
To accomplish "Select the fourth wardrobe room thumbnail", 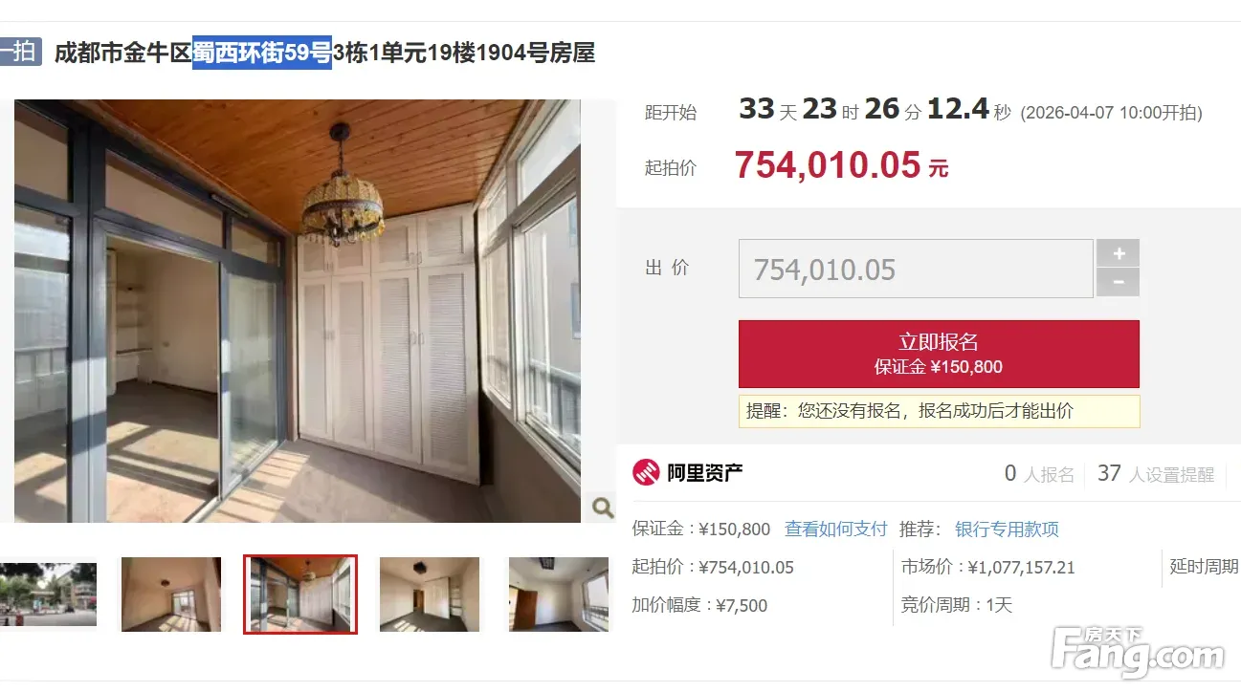I will coord(430,595).
